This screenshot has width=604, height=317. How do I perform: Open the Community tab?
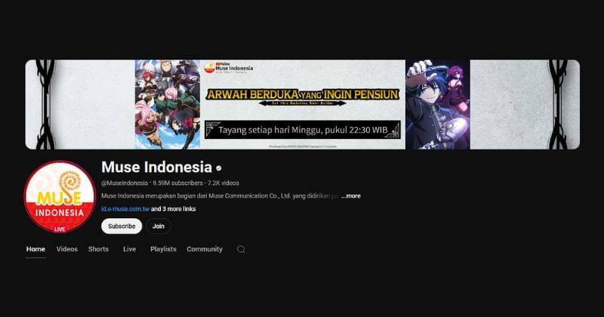point(205,249)
